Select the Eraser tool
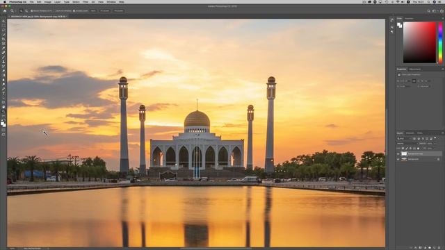Viewport: 445px width, 250px height. [x=3, y=71]
